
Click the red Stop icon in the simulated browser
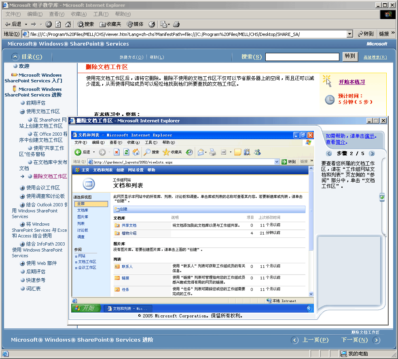(x=116, y=152)
